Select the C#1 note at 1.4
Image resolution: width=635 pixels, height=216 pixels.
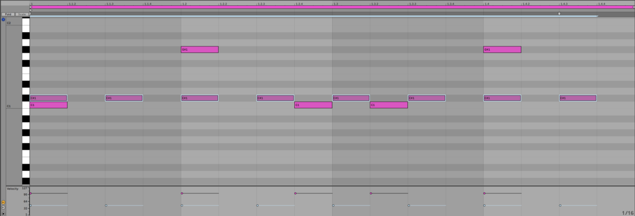pos(502,98)
